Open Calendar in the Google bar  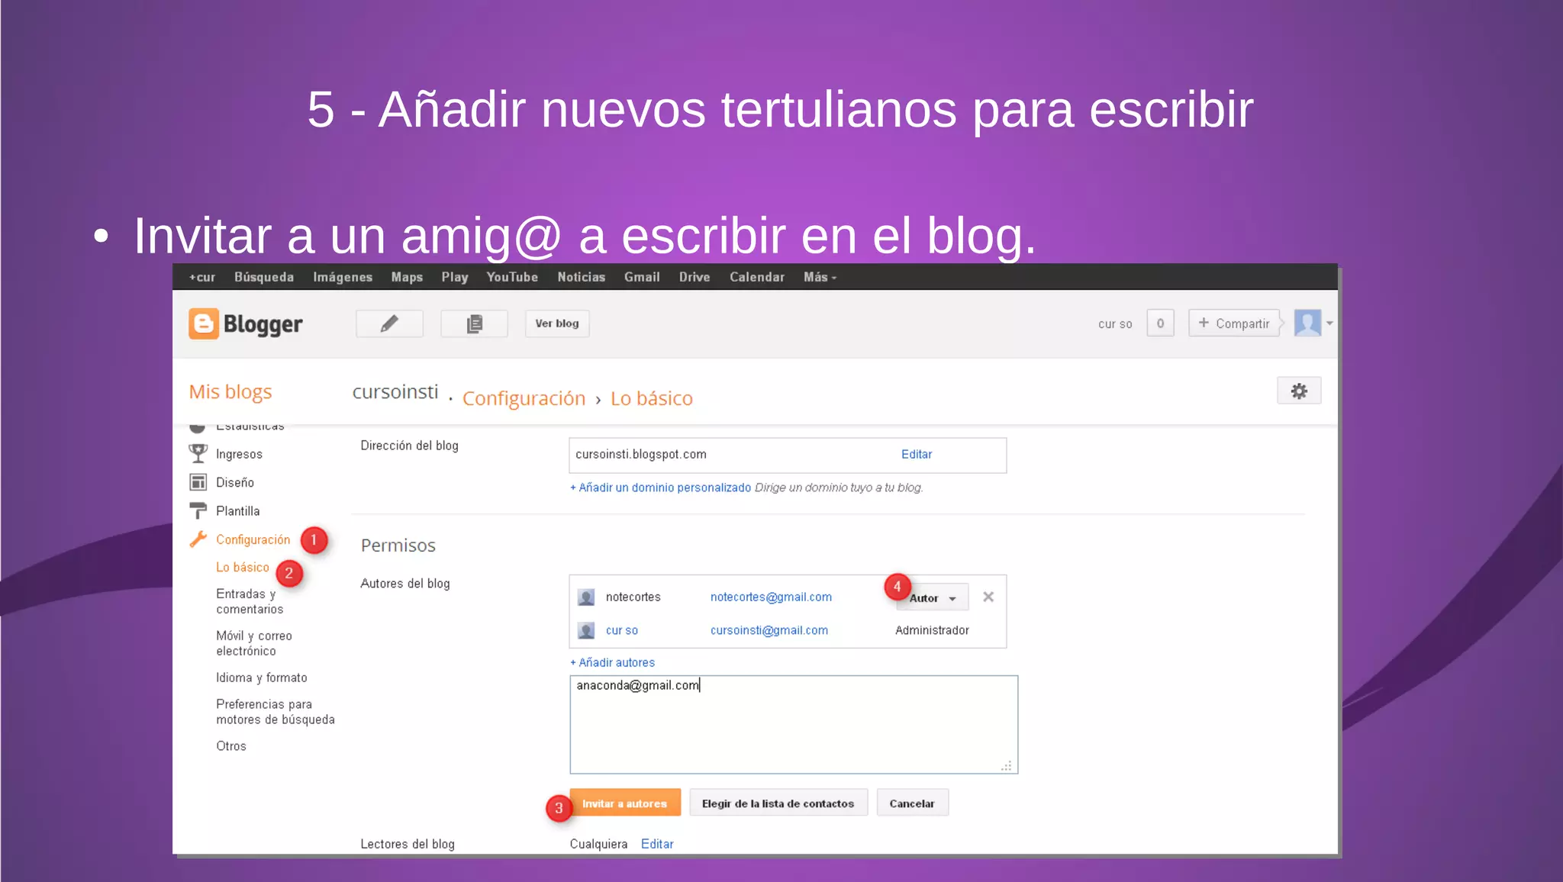tap(757, 277)
